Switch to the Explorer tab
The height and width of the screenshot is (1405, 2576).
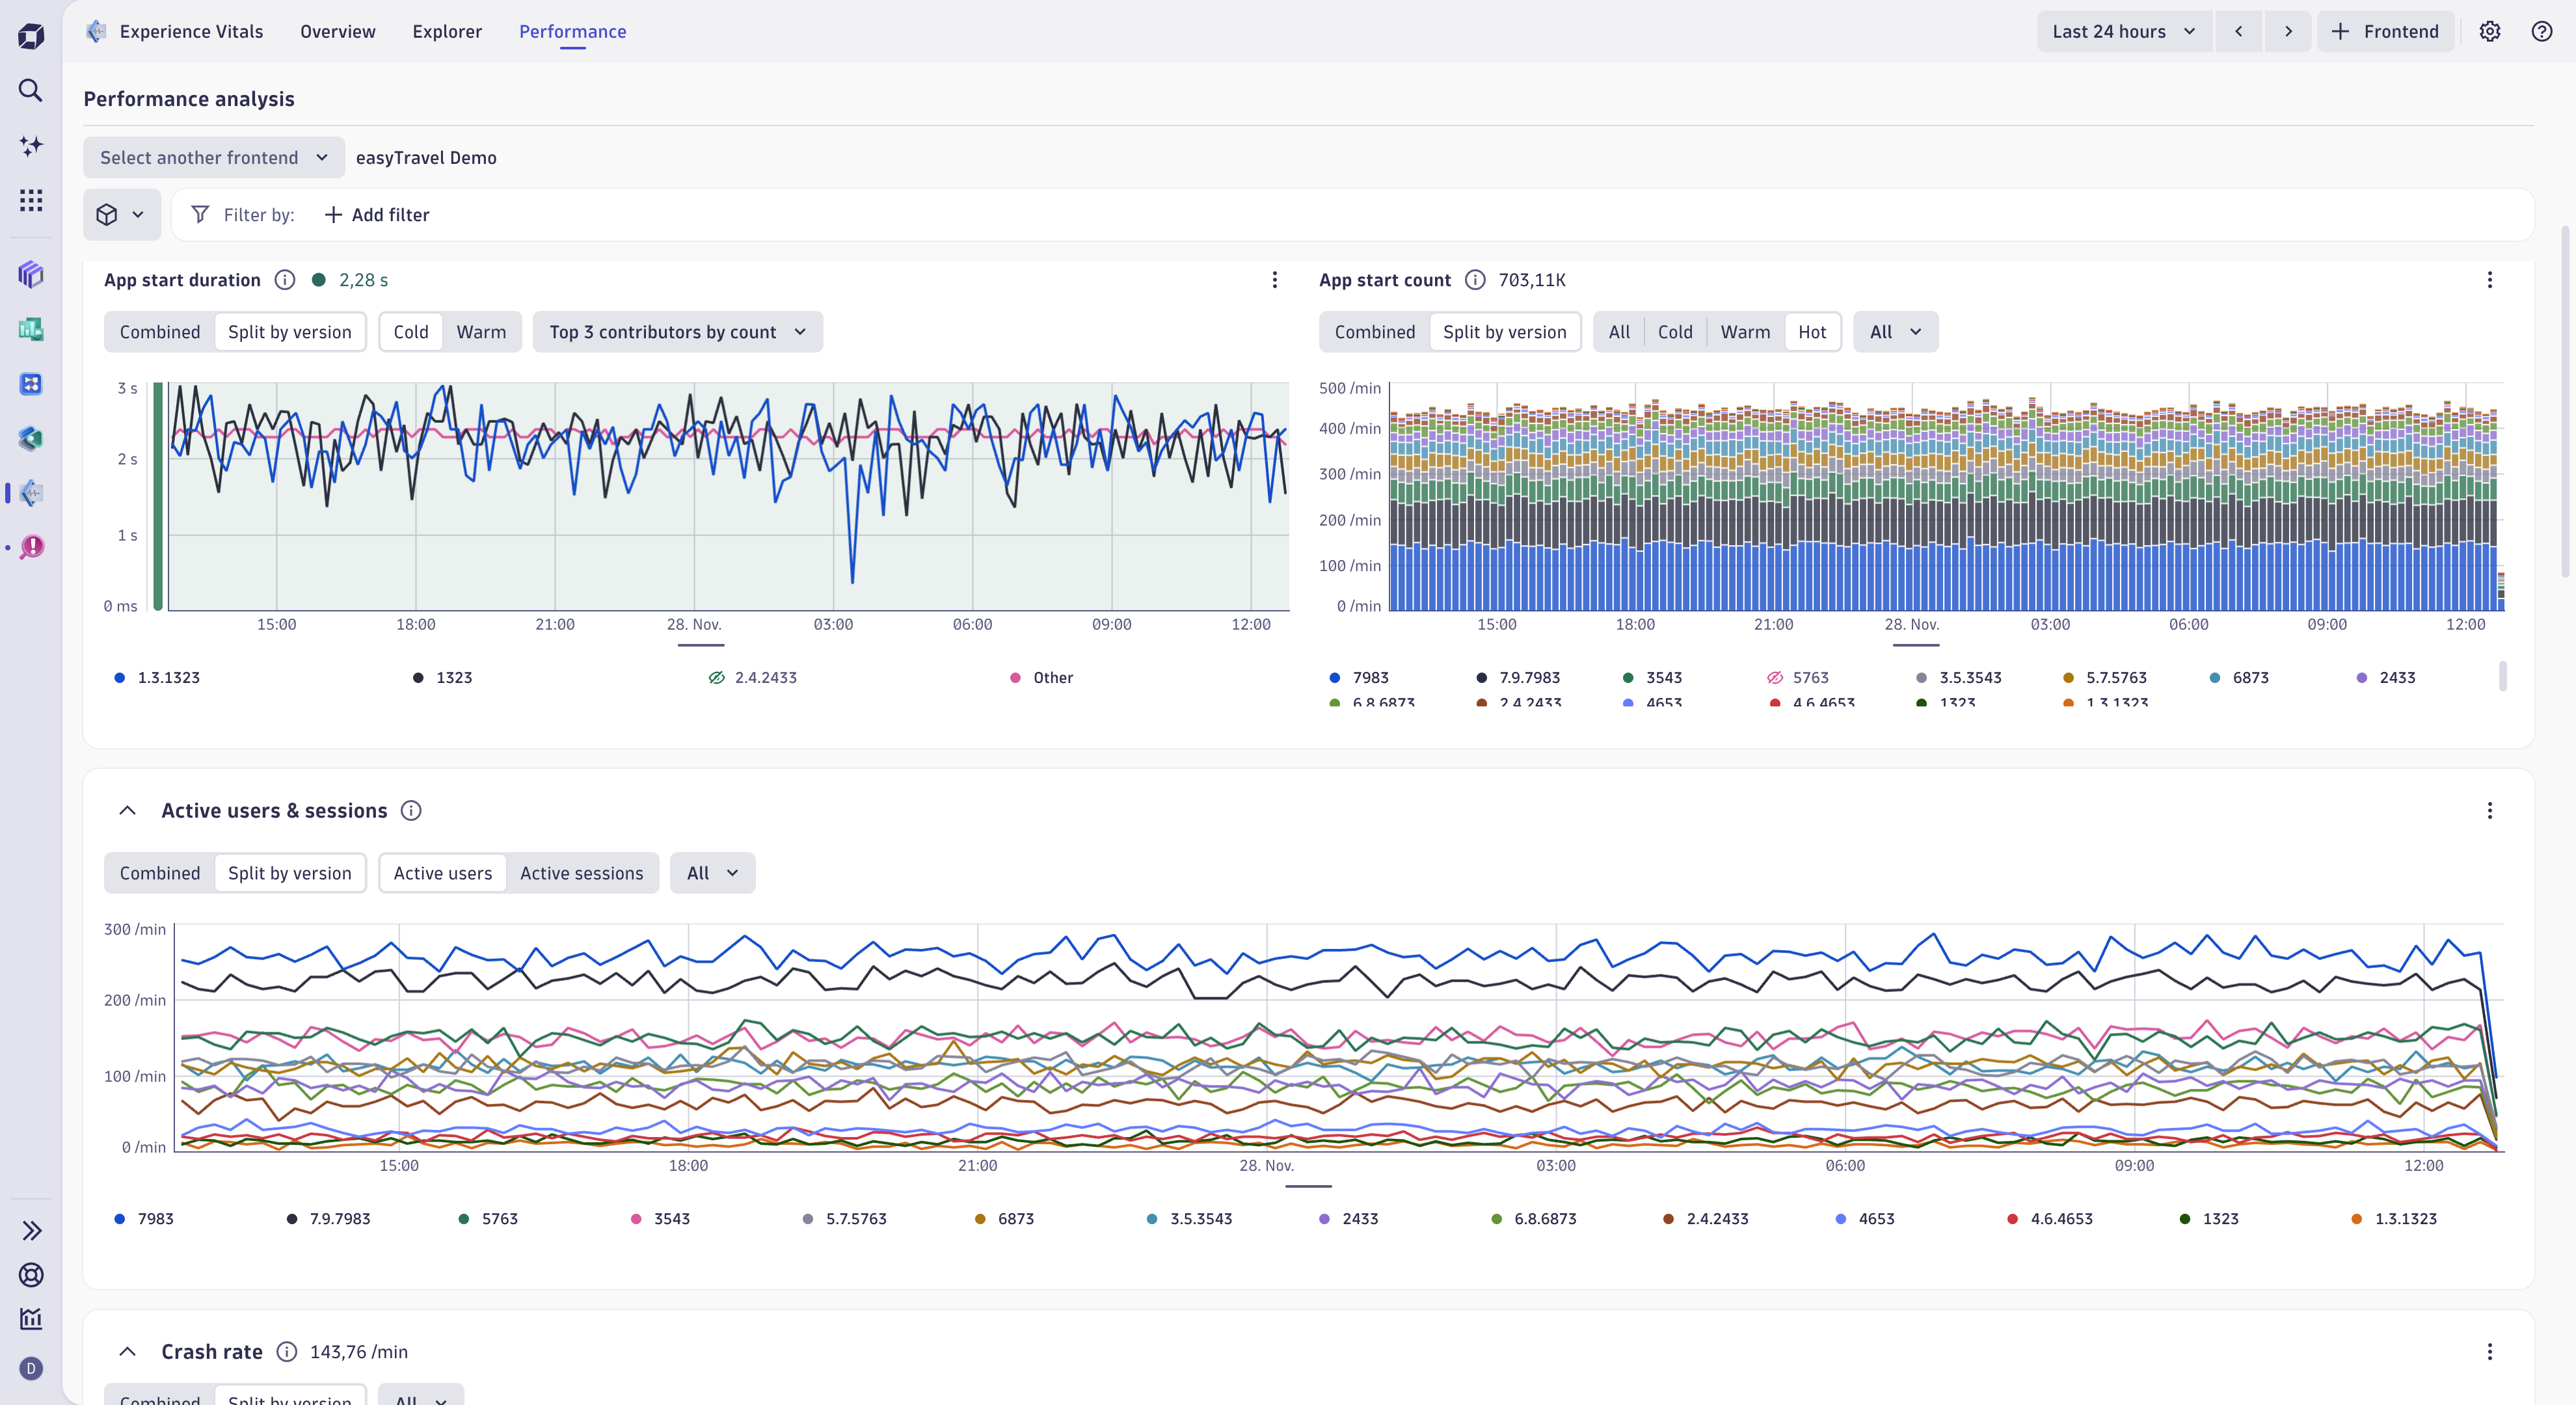447,31
